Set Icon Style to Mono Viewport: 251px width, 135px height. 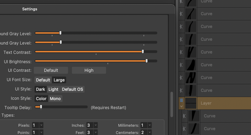[55, 99]
